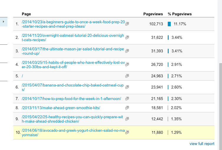Click external icon next to banana oatmeal cups
Viewport: 222px width, 150px height.
coord(127,87)
